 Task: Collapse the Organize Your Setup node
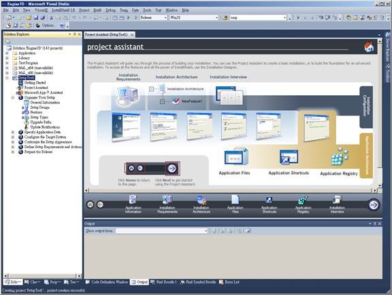(x=13, y=98)
